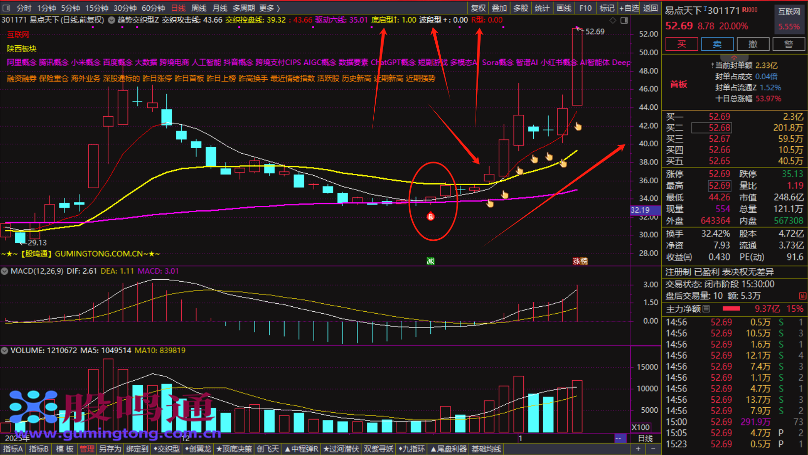Toggle the left sidebar panel icon
Screen dimensions: 808x455
6,8
